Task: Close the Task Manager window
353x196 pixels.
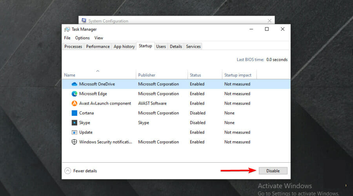Action: coord(282,29)
